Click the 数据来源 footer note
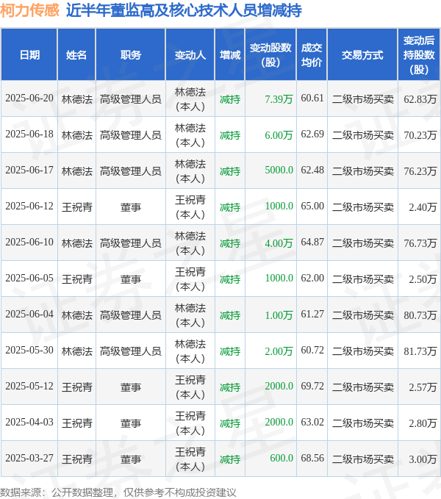The height and width of the screenshot is (499, 441). click(x=118, y=492)
